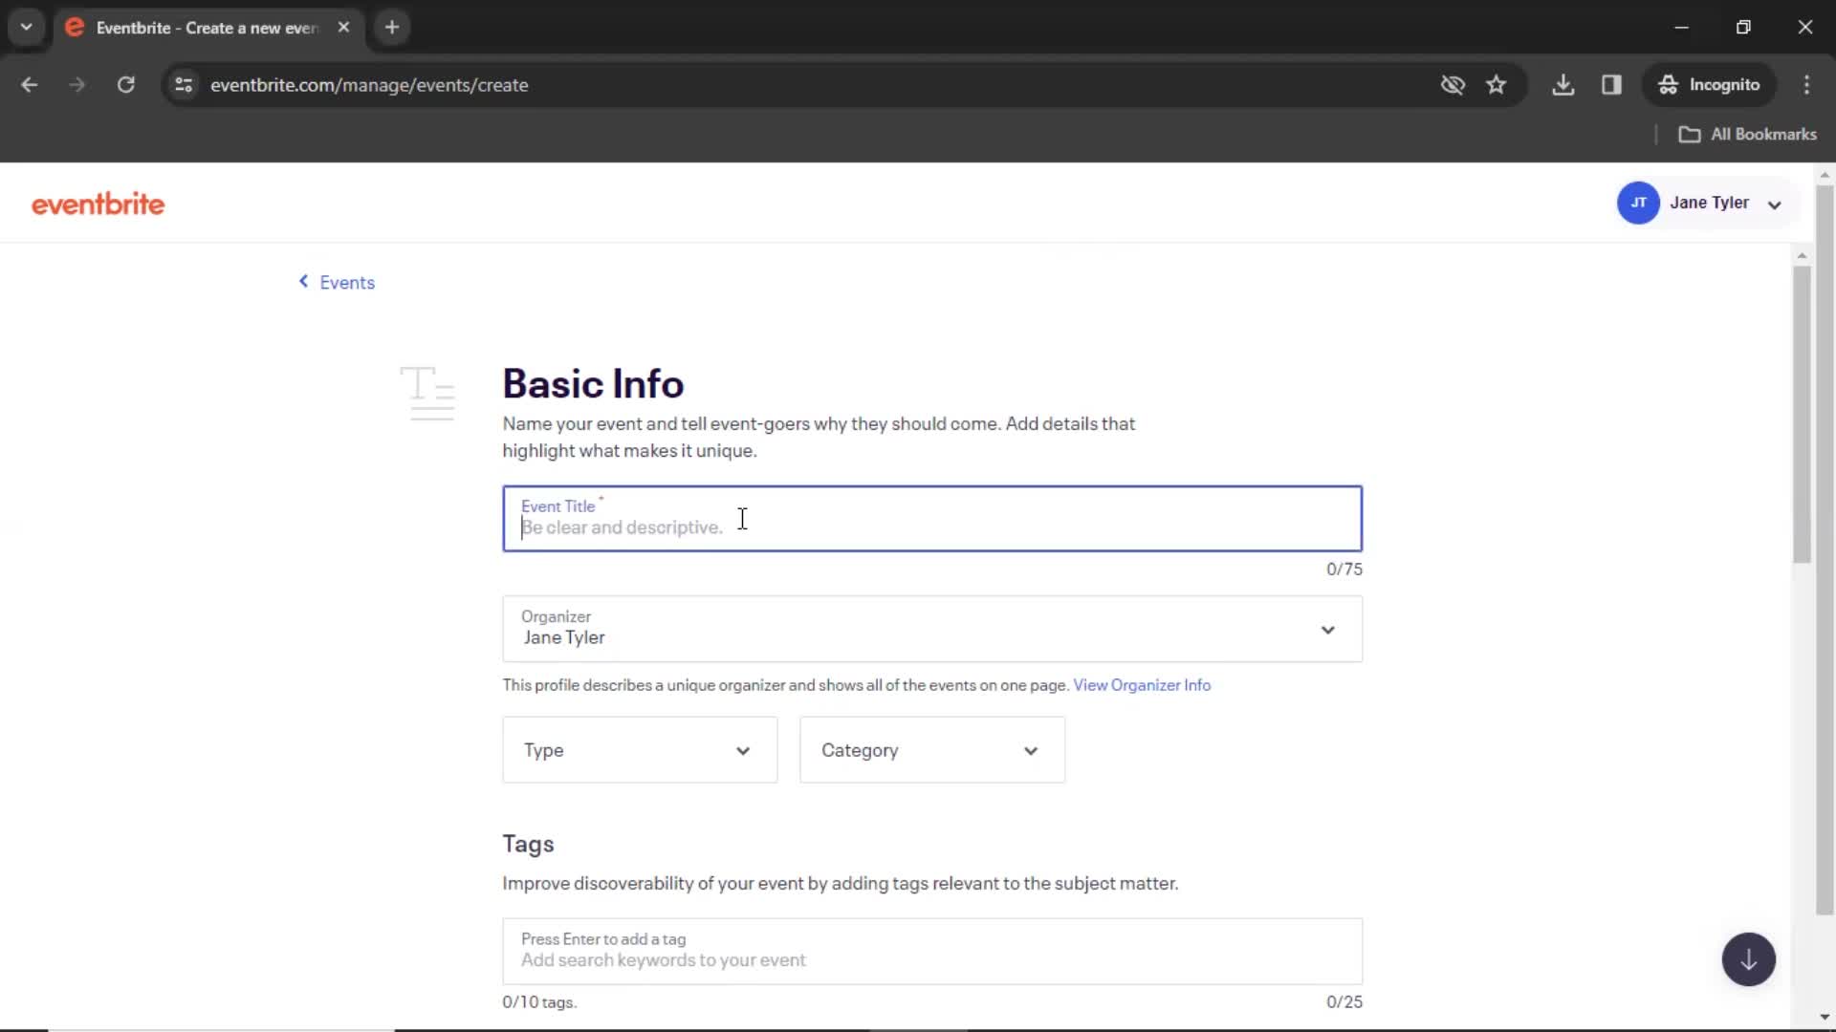1836x1032 pixels.
Task: Click the Basic Info text icon
Action: point(427,393)
